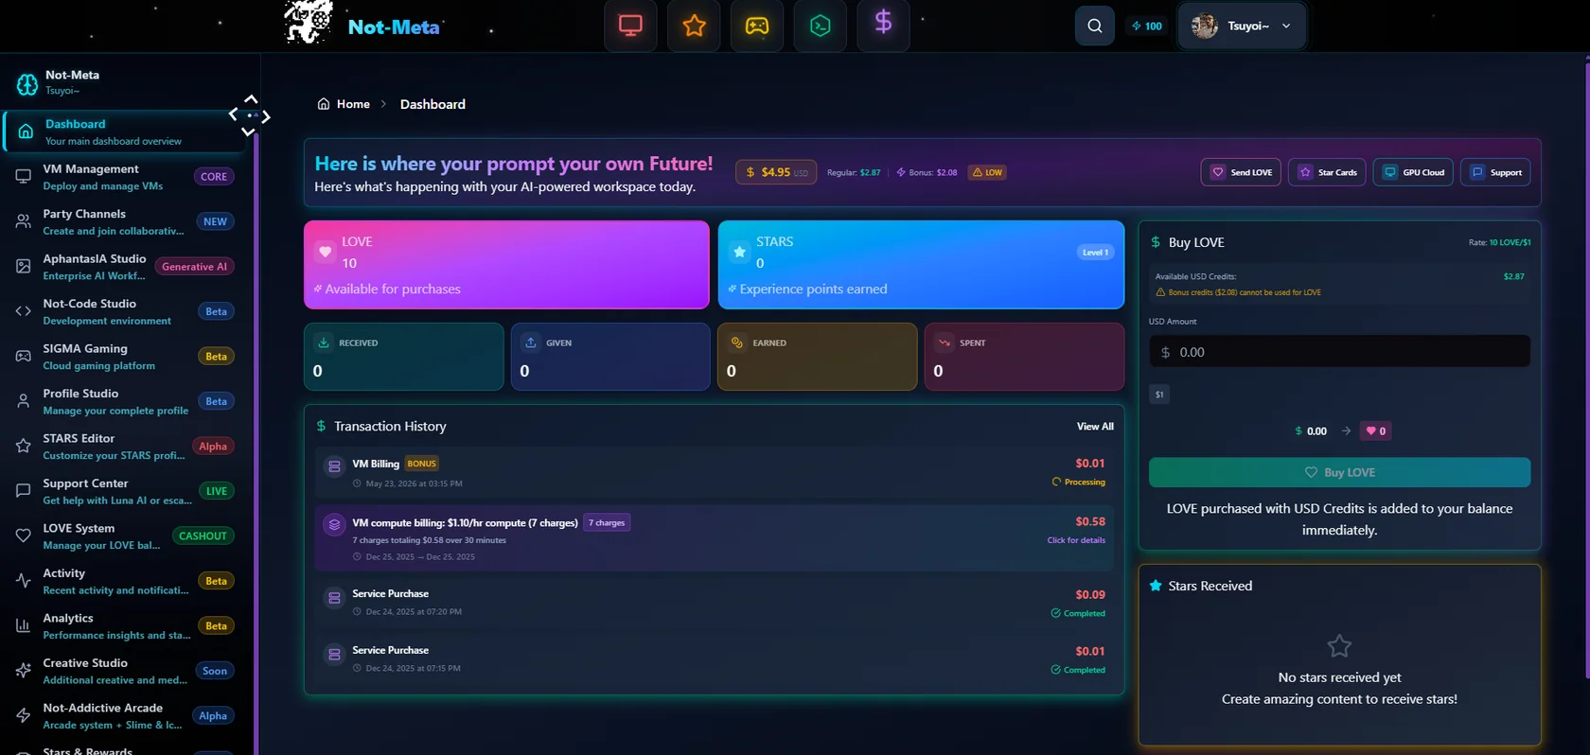Click the Send LOVE button
This screenshot has height=755, width=1590.
coord(1241,172)
